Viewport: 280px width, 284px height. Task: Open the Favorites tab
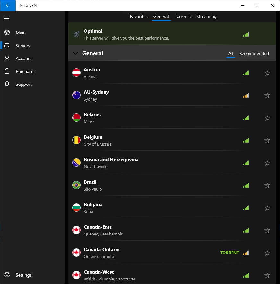point(139,17)
